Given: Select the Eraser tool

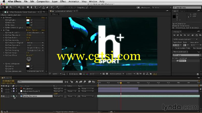Looking at the screenshot, I should [47, 8].
